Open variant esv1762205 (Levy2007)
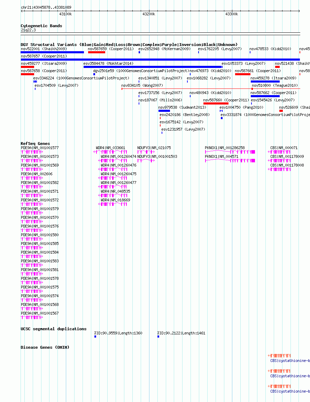Viewport: 310px width, 402px height. pyautogui.click(x=220, y=49)
